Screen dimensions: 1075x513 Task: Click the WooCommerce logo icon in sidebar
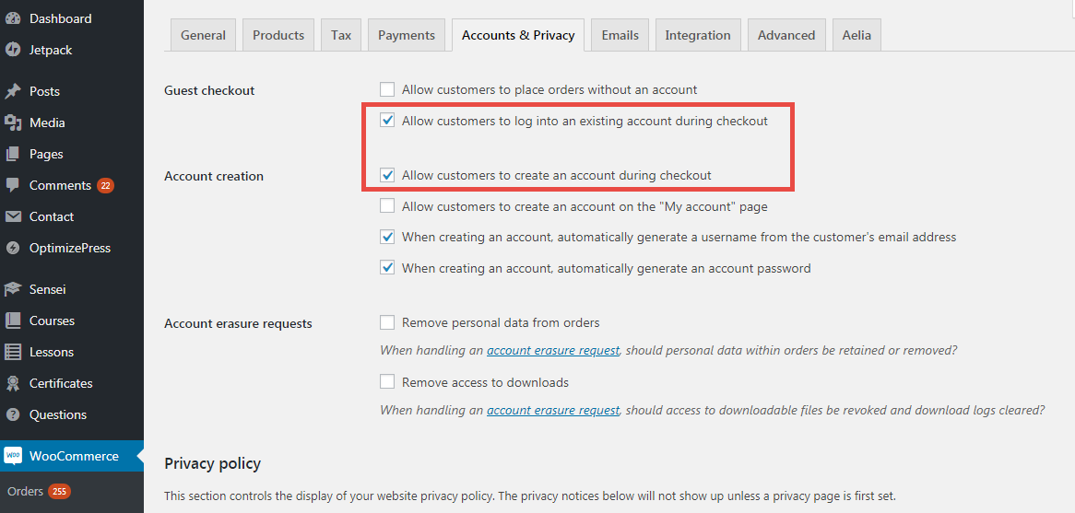click(13, 456)
